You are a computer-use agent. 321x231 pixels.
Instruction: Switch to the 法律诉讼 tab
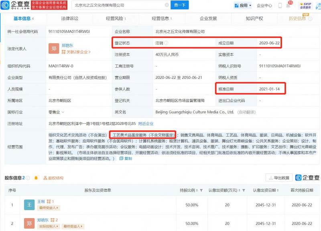click(x=69, y=18)
